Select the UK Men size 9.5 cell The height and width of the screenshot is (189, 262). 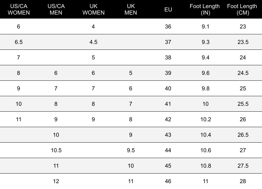click(131, 150)
